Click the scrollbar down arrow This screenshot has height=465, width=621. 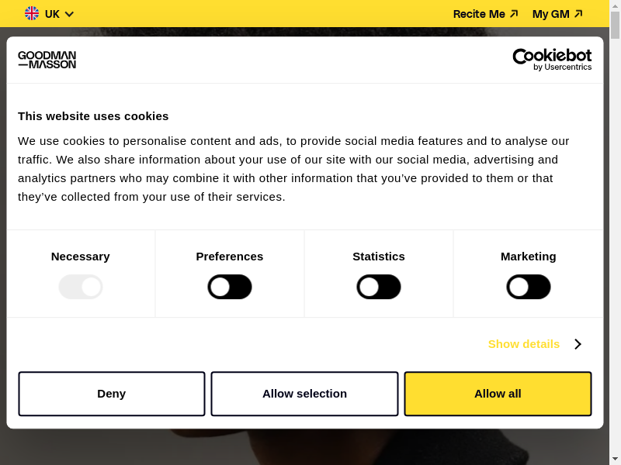tap(615, 460)
